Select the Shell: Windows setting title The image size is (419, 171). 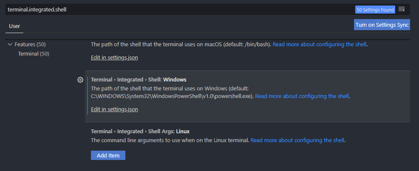pyautogui.click(x=139, y=79)
